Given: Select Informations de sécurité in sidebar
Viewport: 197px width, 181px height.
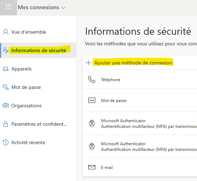Looking at the screenshot, I should (x=38, y=50).
